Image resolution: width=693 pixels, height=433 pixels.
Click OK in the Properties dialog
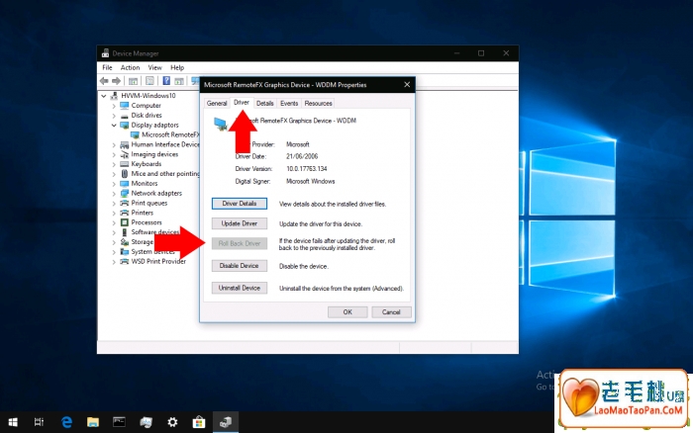tap(347, 312)
